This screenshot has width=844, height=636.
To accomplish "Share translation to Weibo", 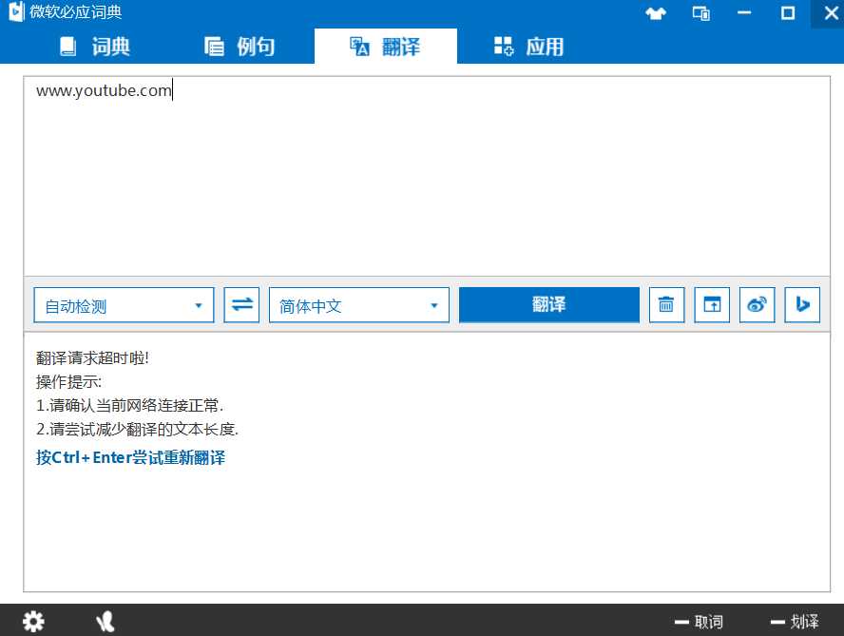I will coord(757,305).
